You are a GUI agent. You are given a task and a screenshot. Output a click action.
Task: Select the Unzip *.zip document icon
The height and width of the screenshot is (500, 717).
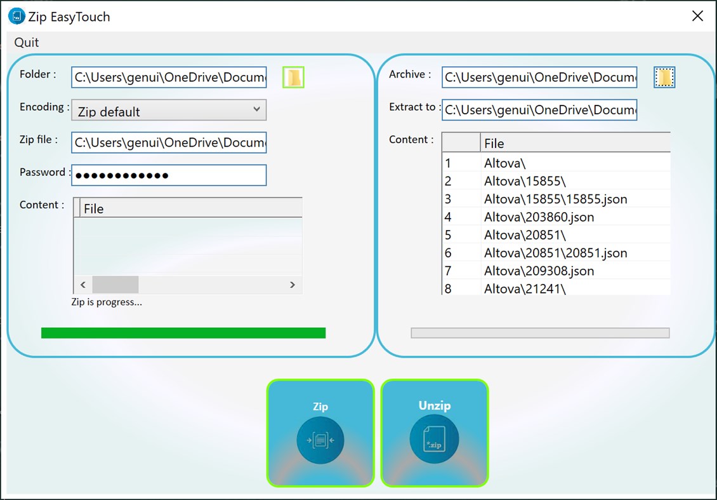click(x=435, y=439)
